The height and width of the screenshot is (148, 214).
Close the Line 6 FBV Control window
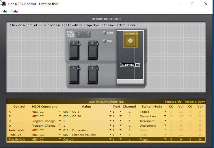pyautogui.click(x=206, y=4)
